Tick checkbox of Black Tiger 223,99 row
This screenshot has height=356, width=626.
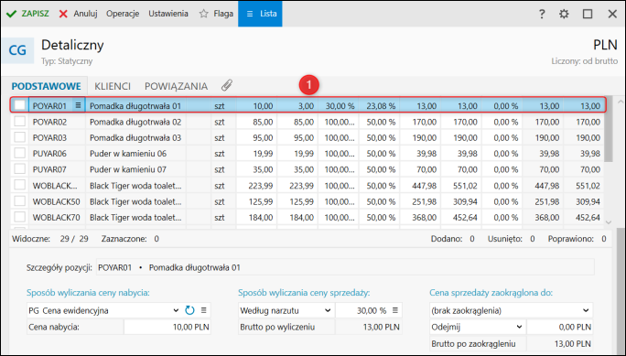[19, 185]
